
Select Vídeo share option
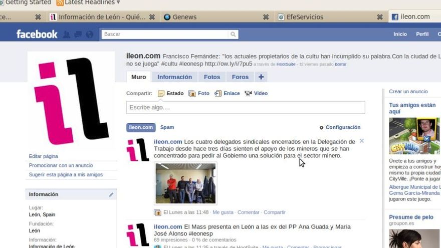click(x=256, y=93)
